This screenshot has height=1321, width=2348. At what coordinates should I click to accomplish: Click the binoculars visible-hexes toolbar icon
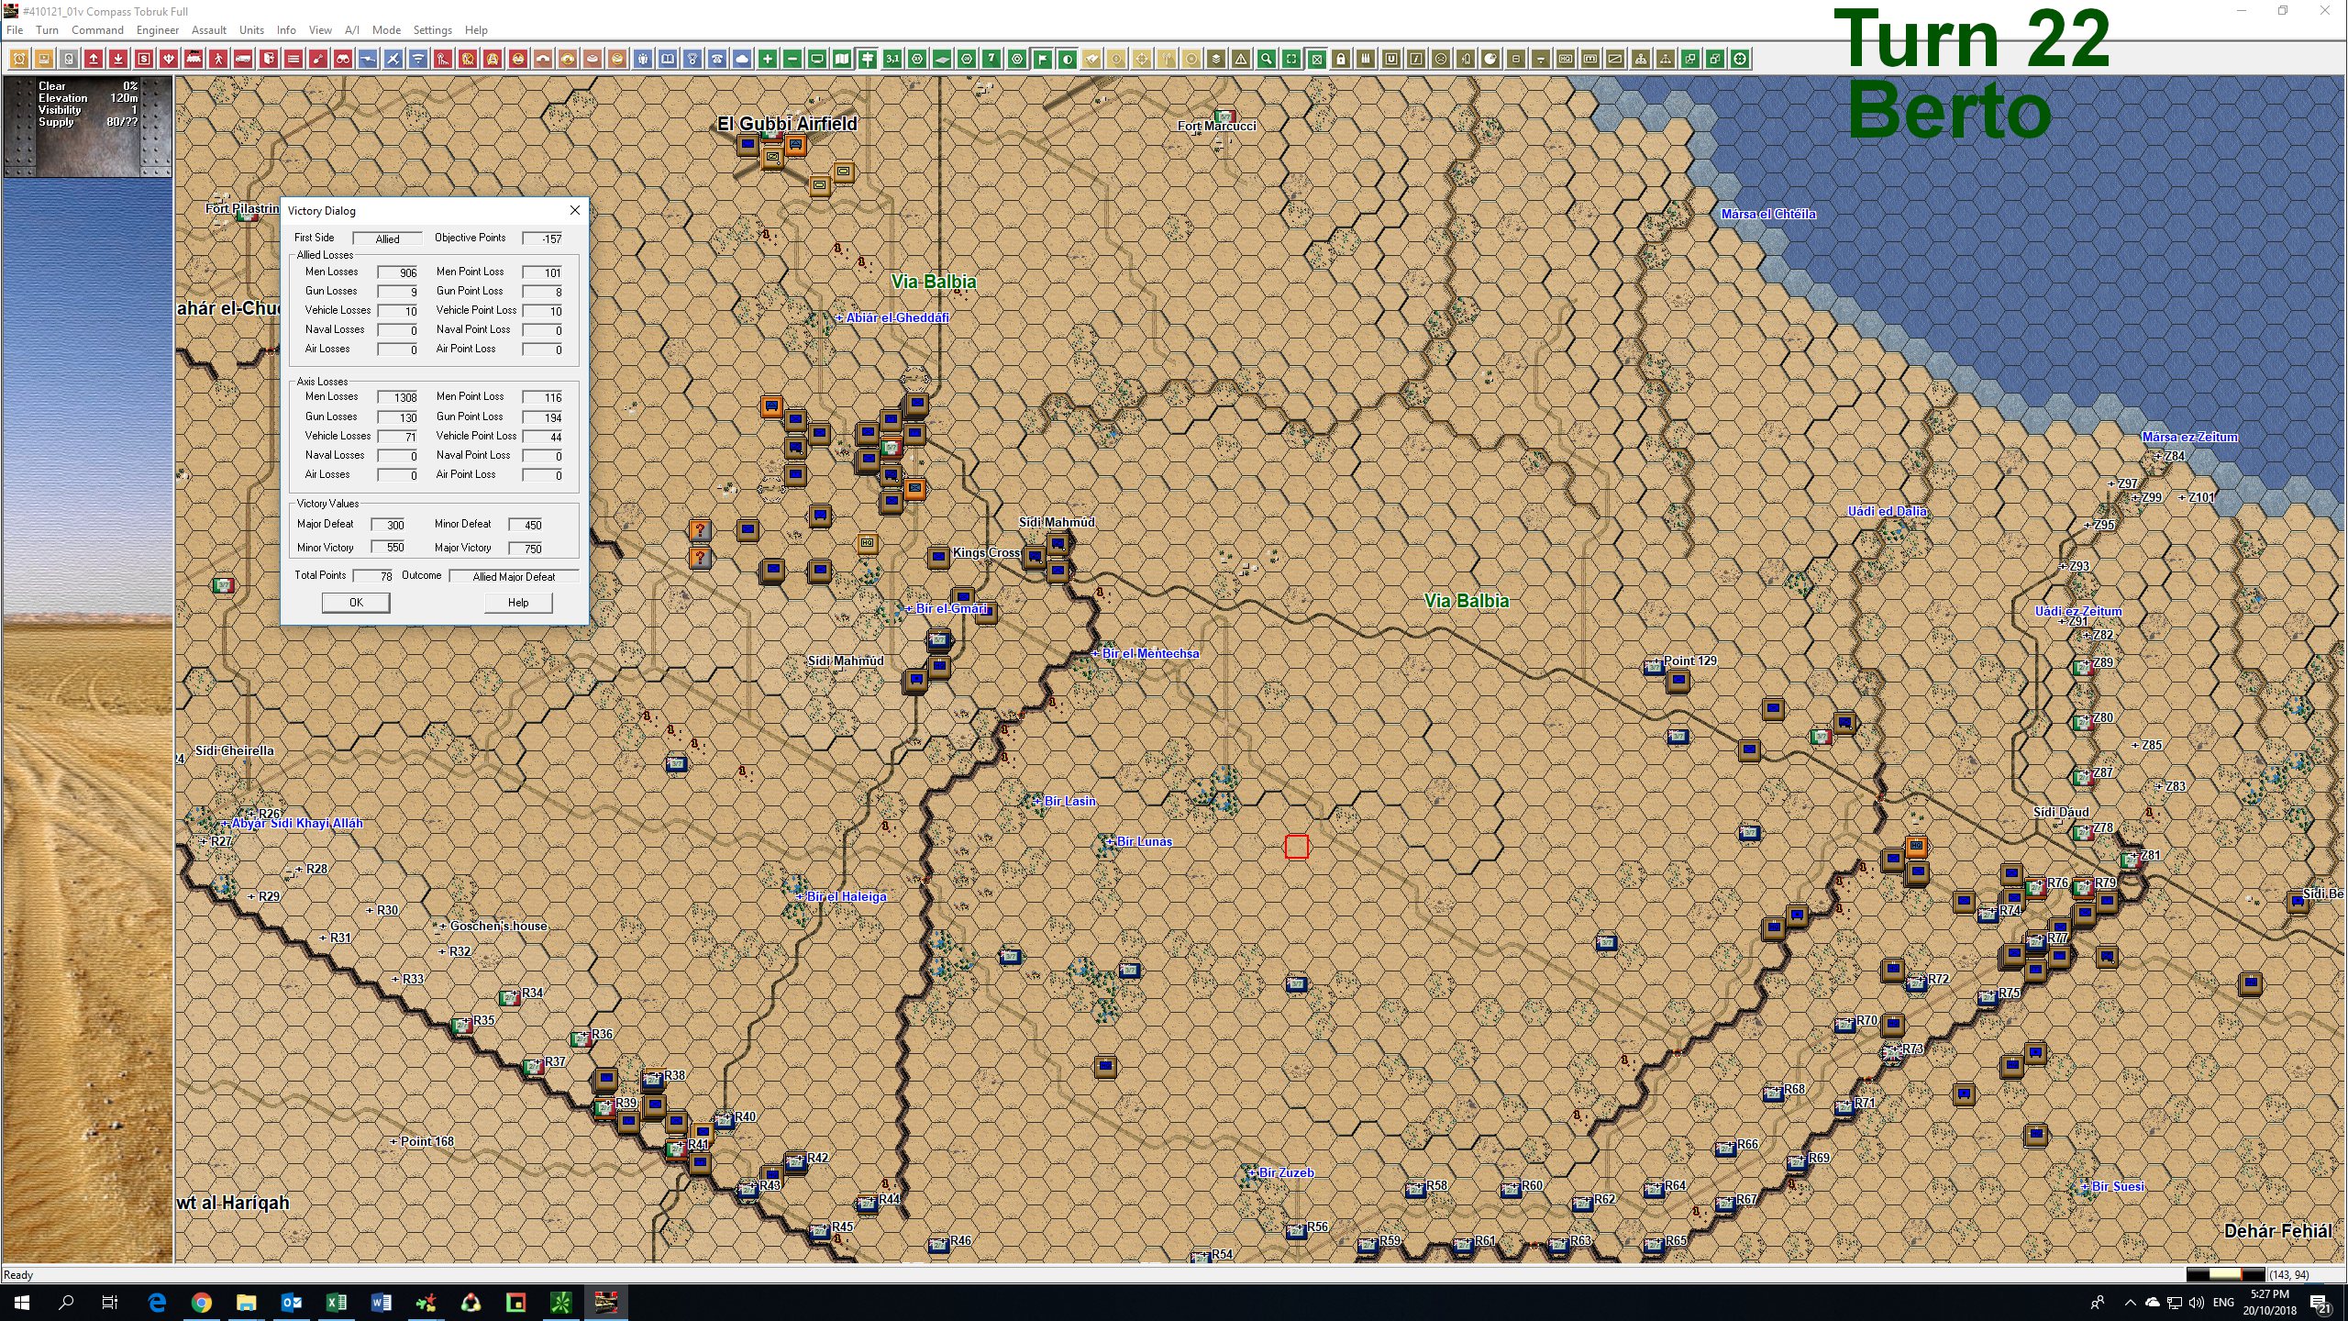coord(341,59)
